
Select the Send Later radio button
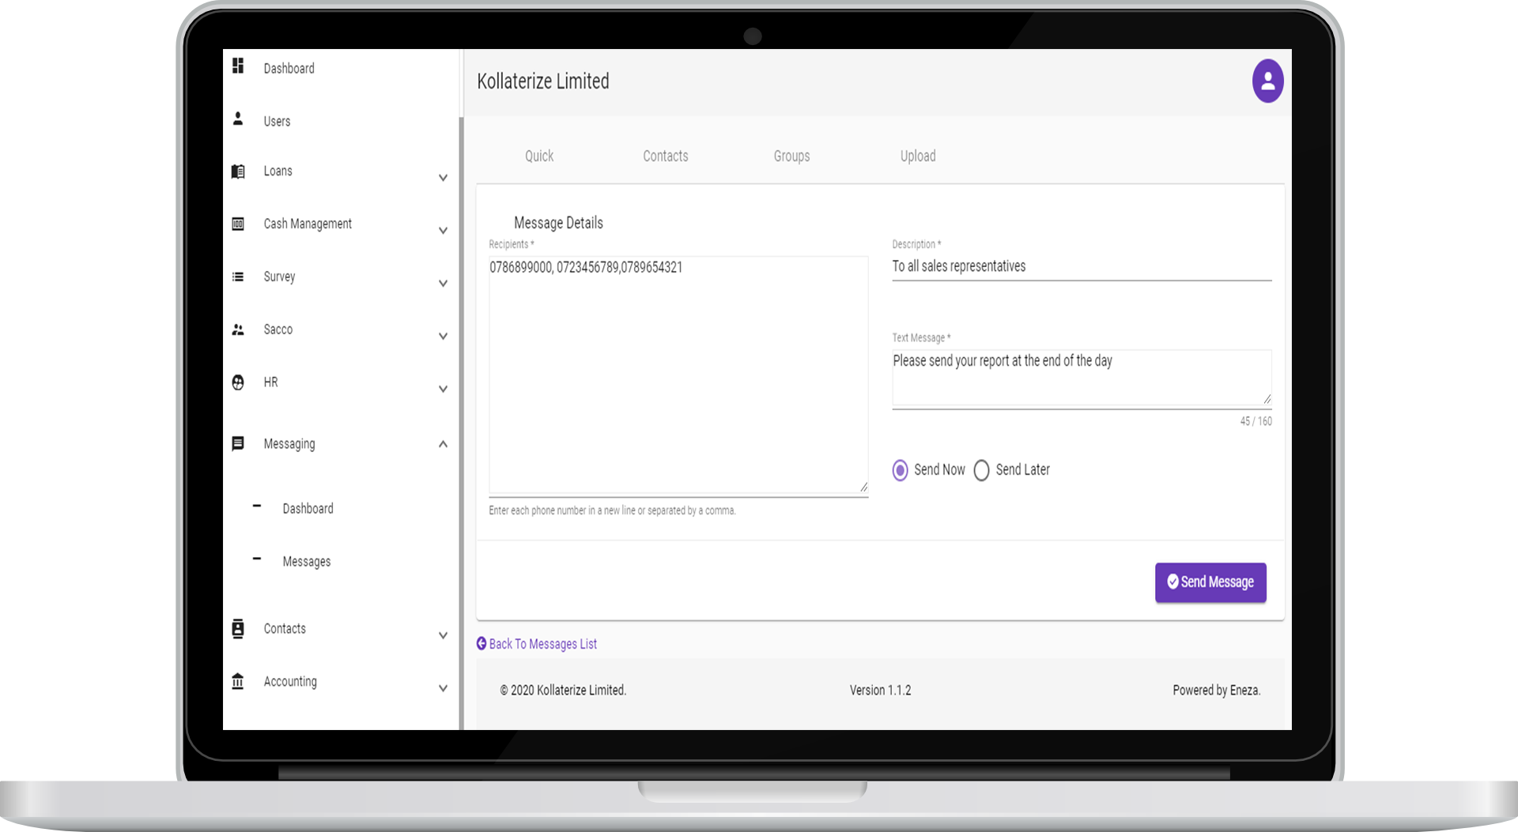click(x=981, y=470)
